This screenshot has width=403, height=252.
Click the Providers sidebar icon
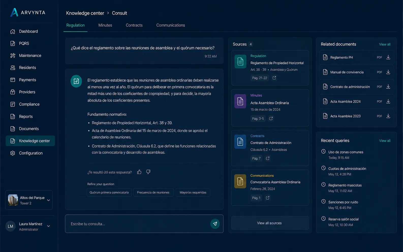[x=13, y=92]
